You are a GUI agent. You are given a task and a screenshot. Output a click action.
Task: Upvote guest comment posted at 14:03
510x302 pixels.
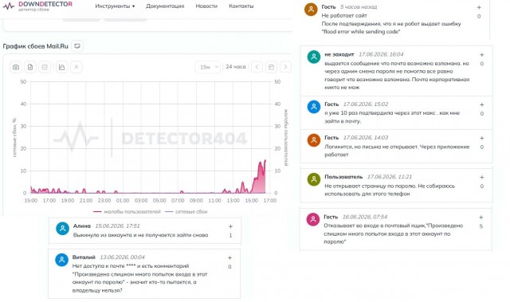coord(481,138)
